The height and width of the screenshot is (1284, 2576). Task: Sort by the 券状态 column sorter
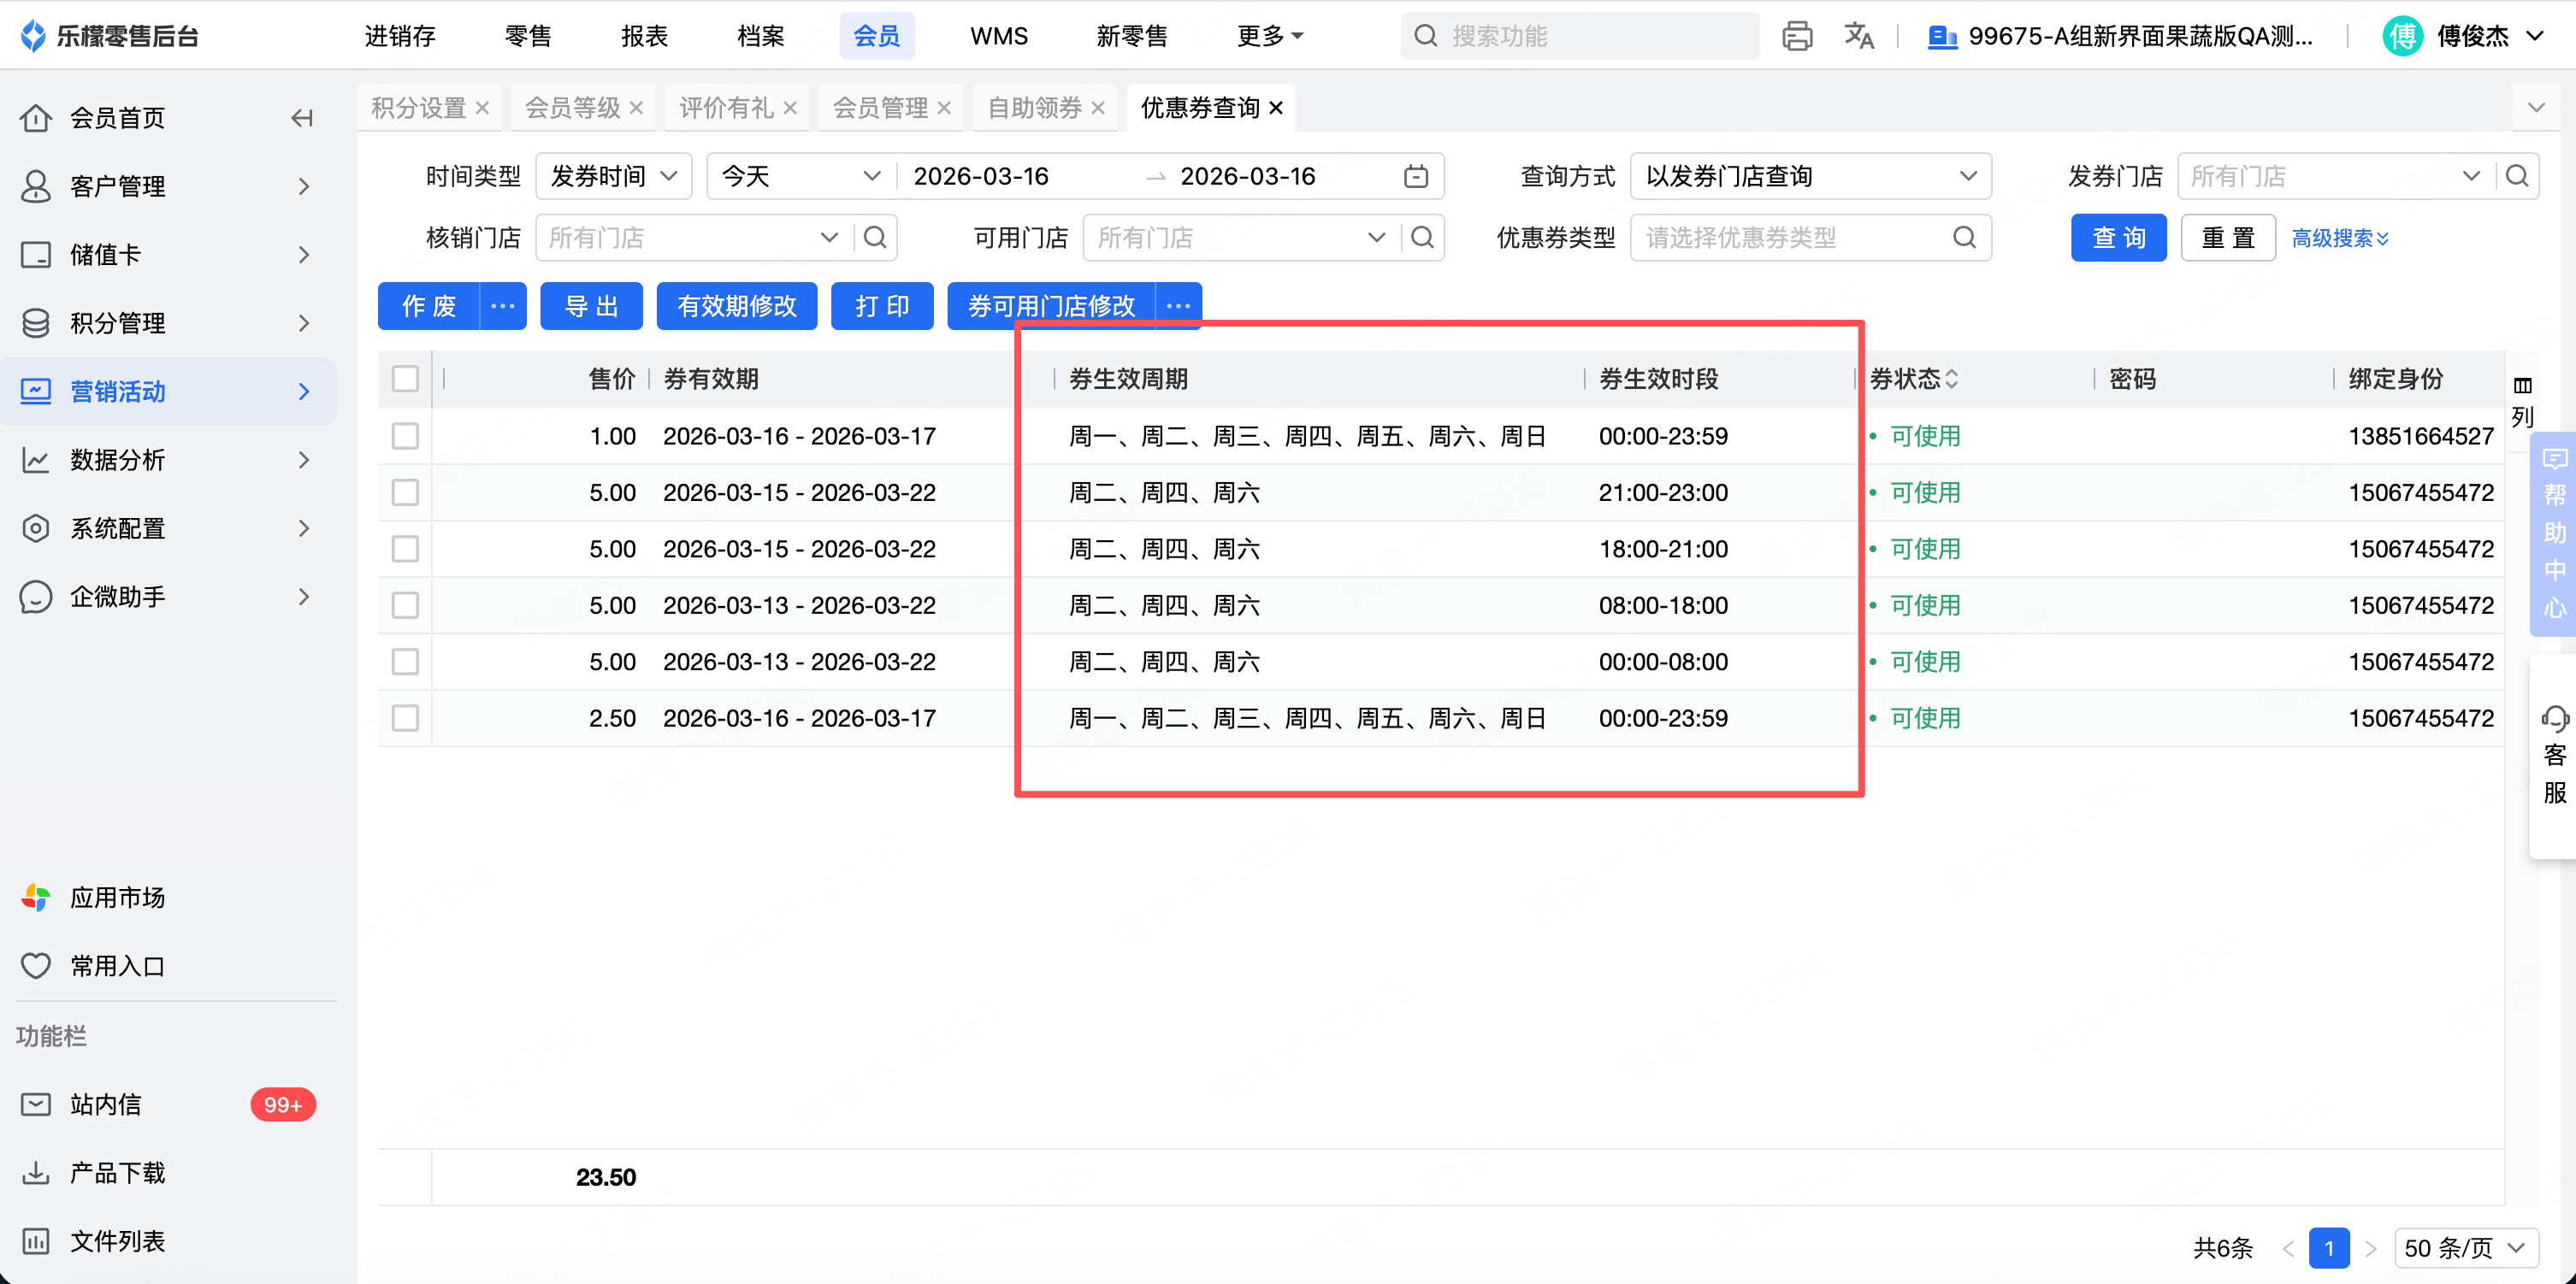pos(1951,379)
